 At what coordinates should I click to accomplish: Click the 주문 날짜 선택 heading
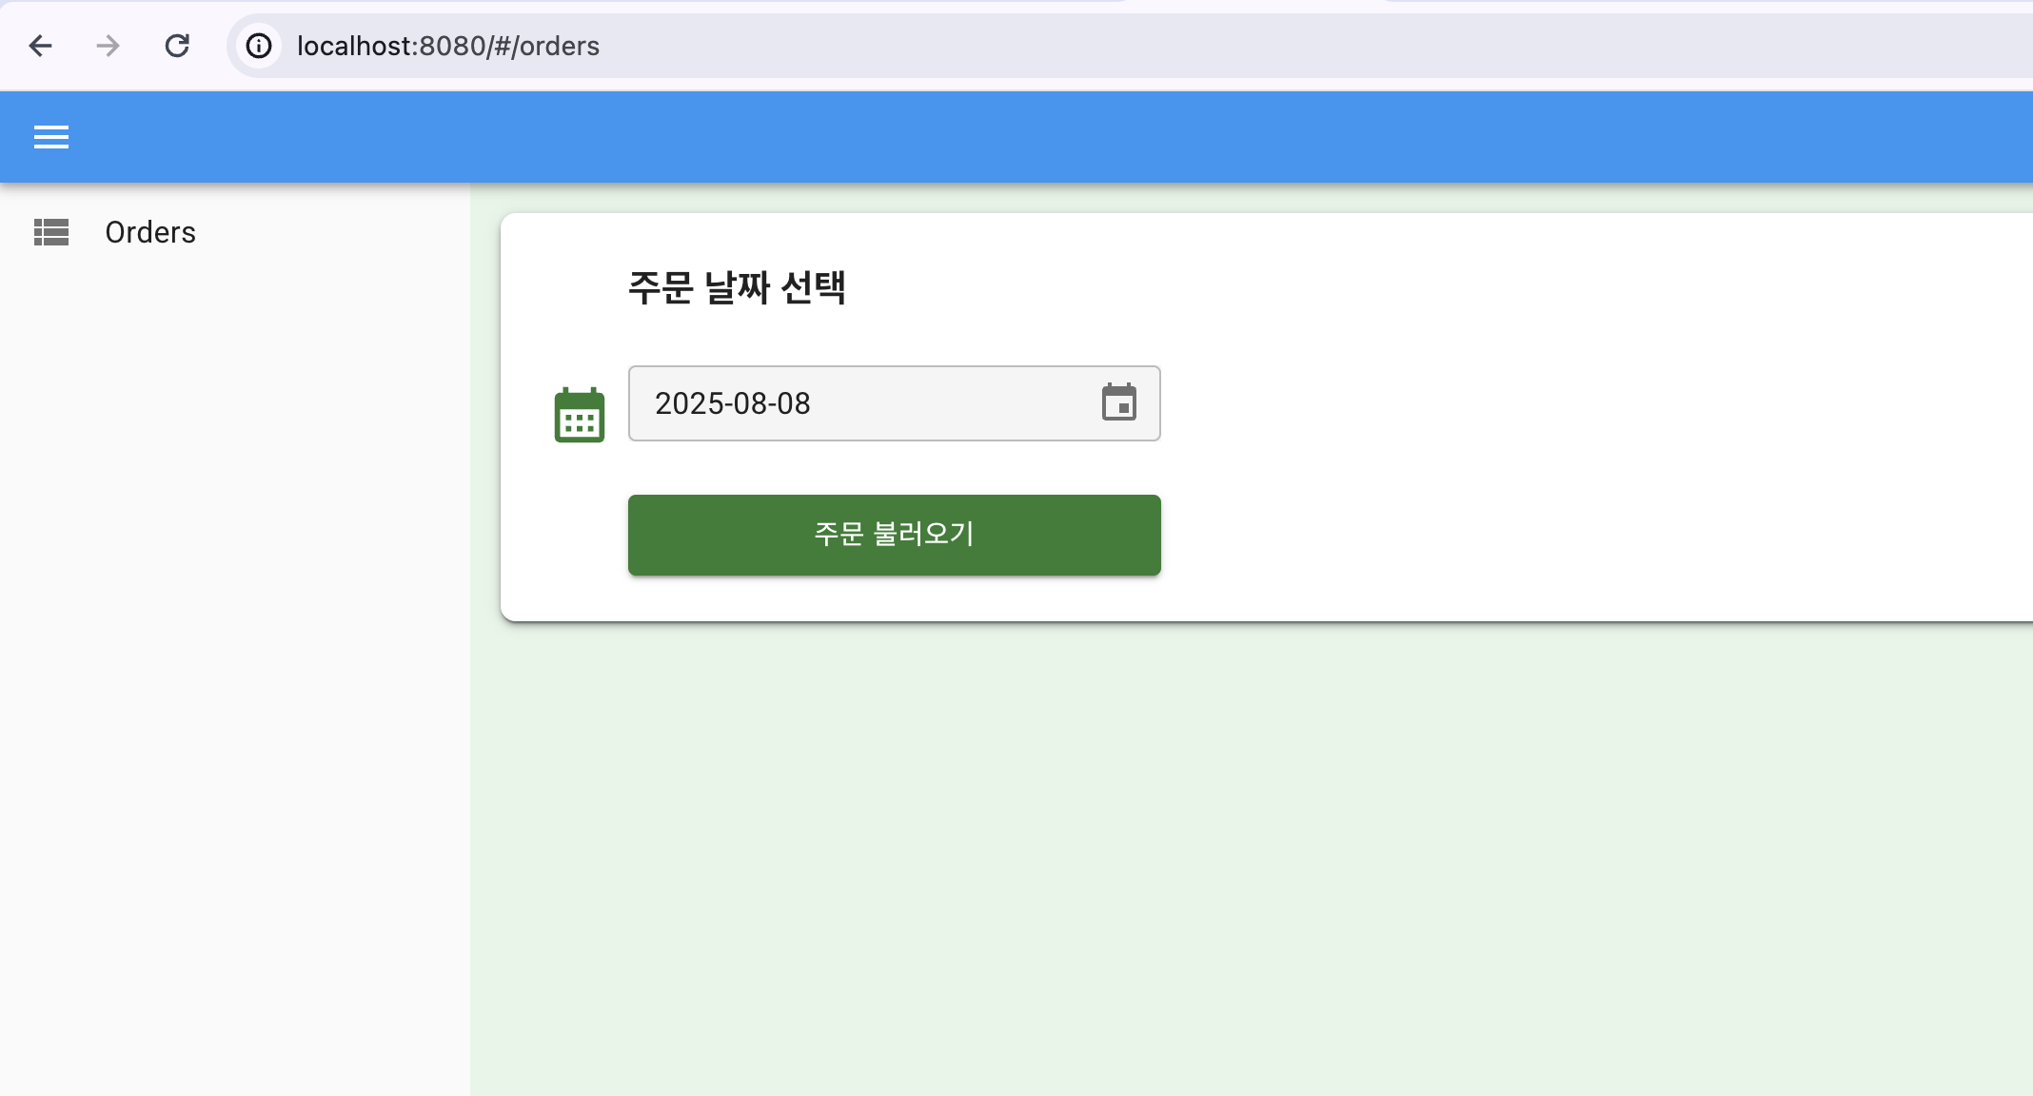click(737, 287)
